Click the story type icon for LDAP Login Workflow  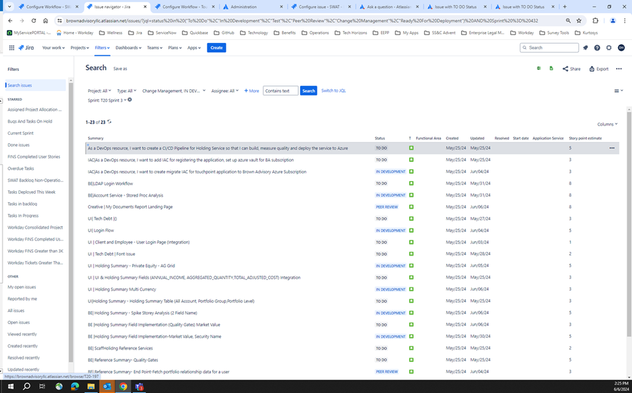tap(411, 184)
